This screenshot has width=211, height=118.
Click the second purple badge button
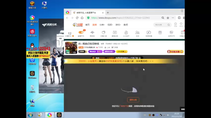click(x=109, y=51)
